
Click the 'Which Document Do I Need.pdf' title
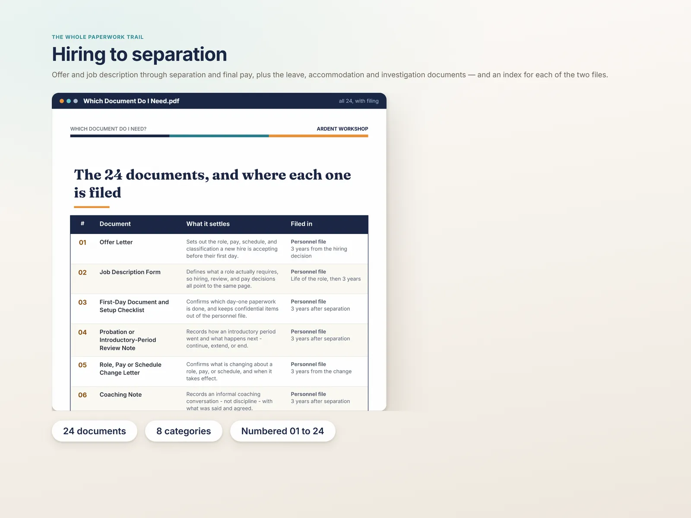coord(131,101)
